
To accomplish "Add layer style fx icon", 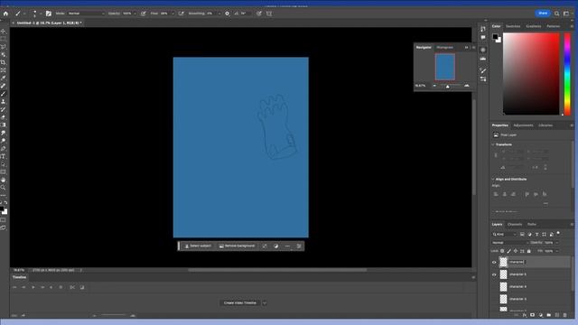I will click(524, 315).
